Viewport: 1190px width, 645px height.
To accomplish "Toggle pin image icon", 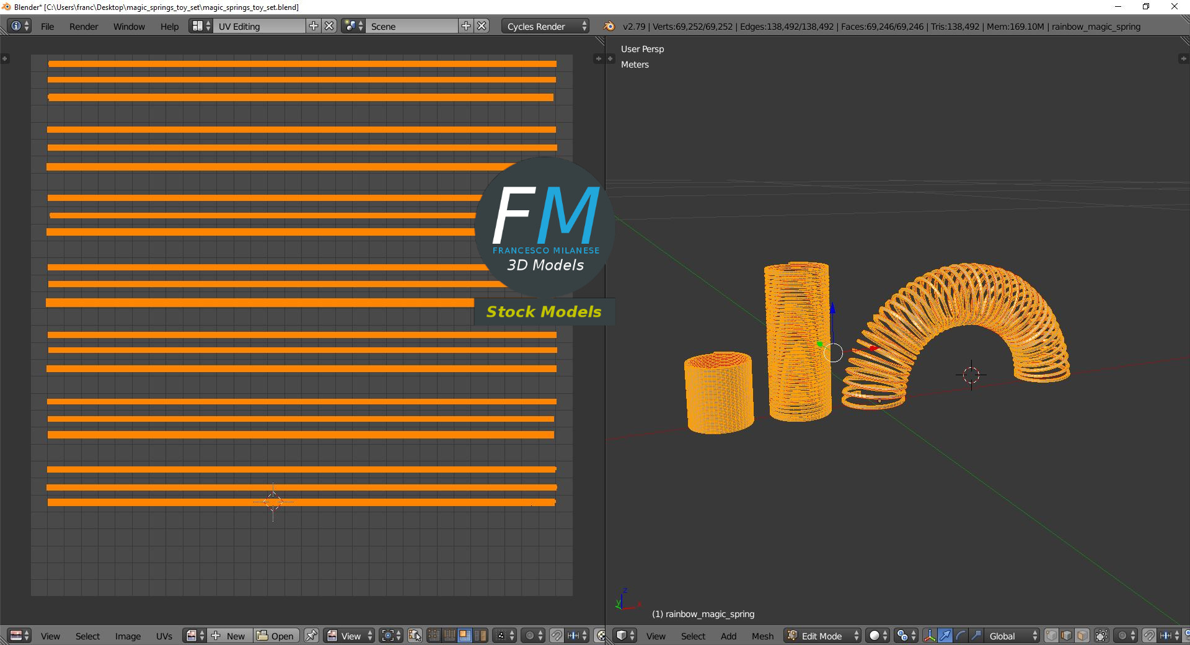I will tap(312, 636).
